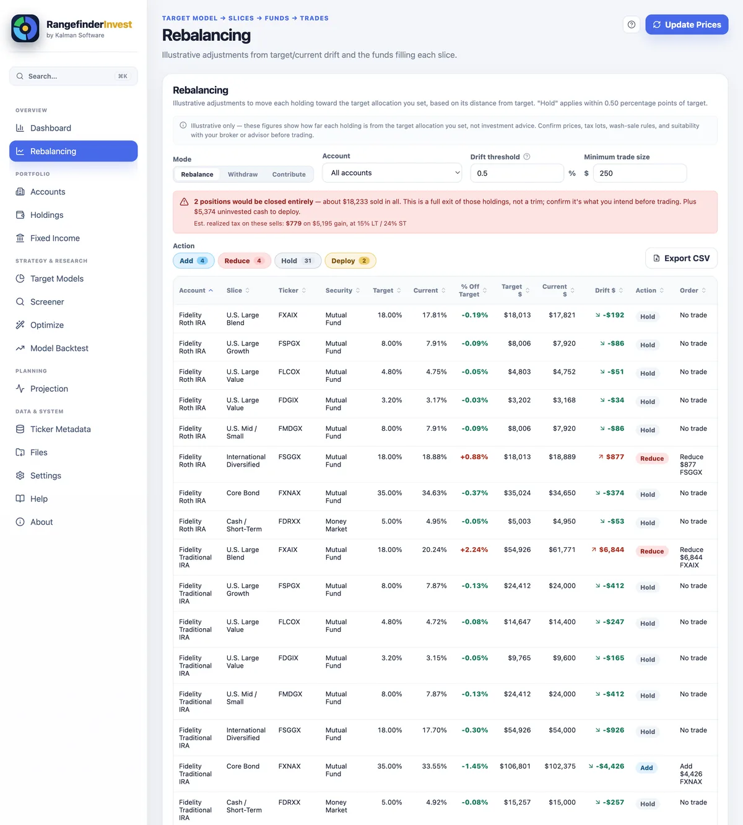
Task: Sort by Drift $ column
Action: click(609, 290)
